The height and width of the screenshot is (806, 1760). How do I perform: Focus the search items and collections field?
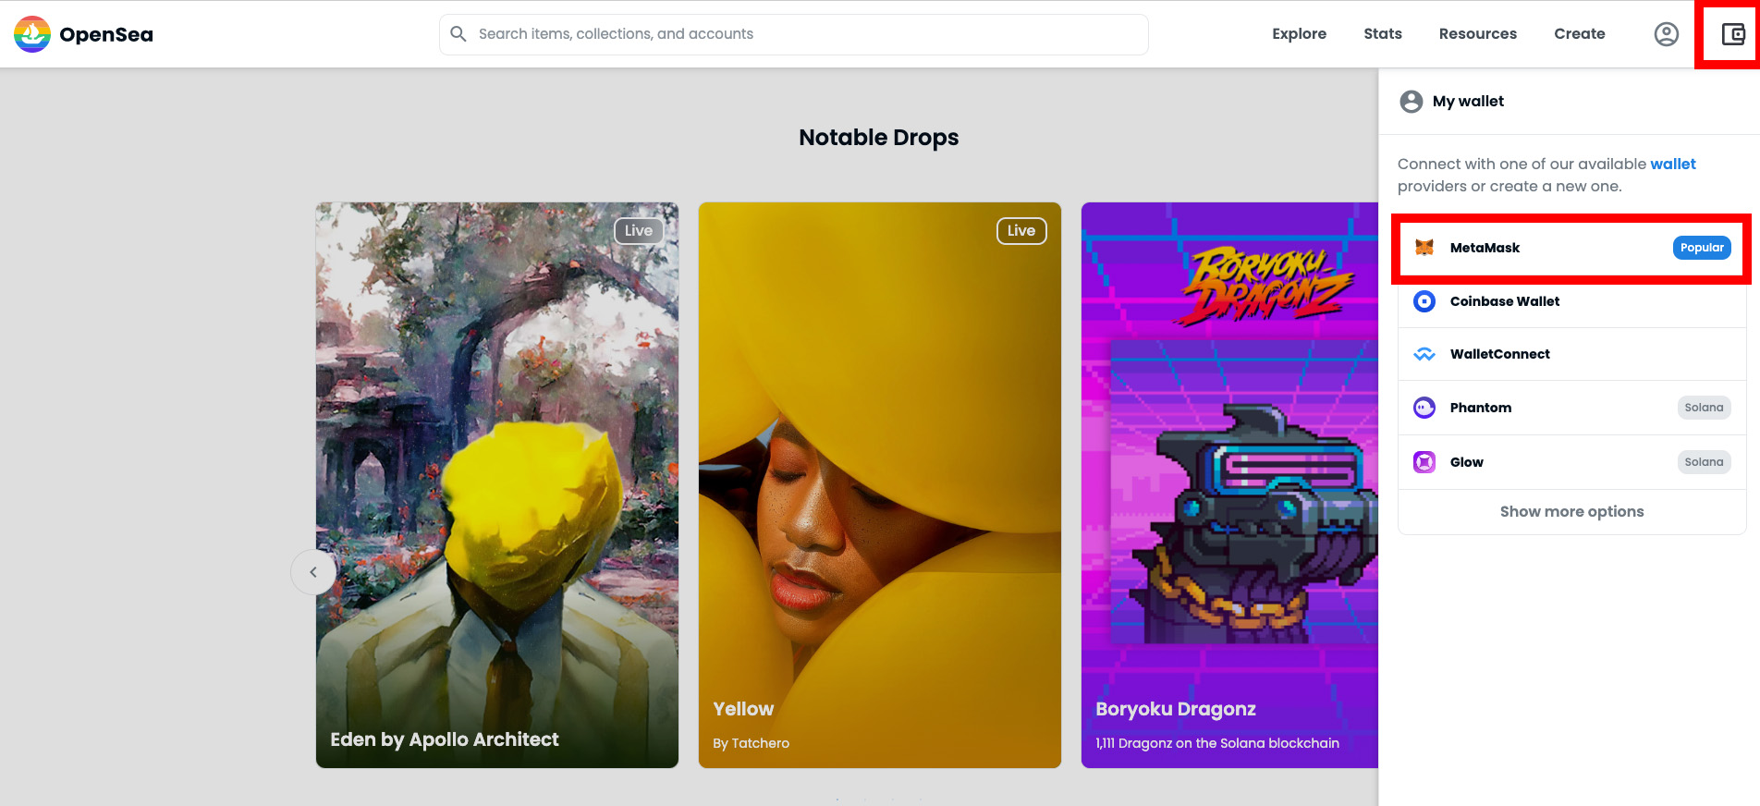pos(793,34)
